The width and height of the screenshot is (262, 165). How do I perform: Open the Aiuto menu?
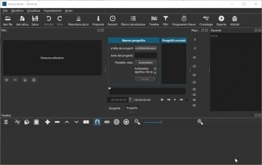tap(68, 11)
